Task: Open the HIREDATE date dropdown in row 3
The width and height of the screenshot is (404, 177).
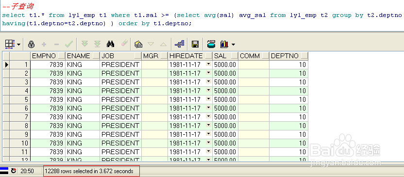Action: coord(208,81)
